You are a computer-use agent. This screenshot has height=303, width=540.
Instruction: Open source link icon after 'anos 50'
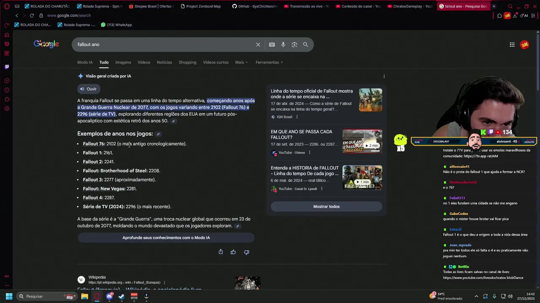click(173, 121)
